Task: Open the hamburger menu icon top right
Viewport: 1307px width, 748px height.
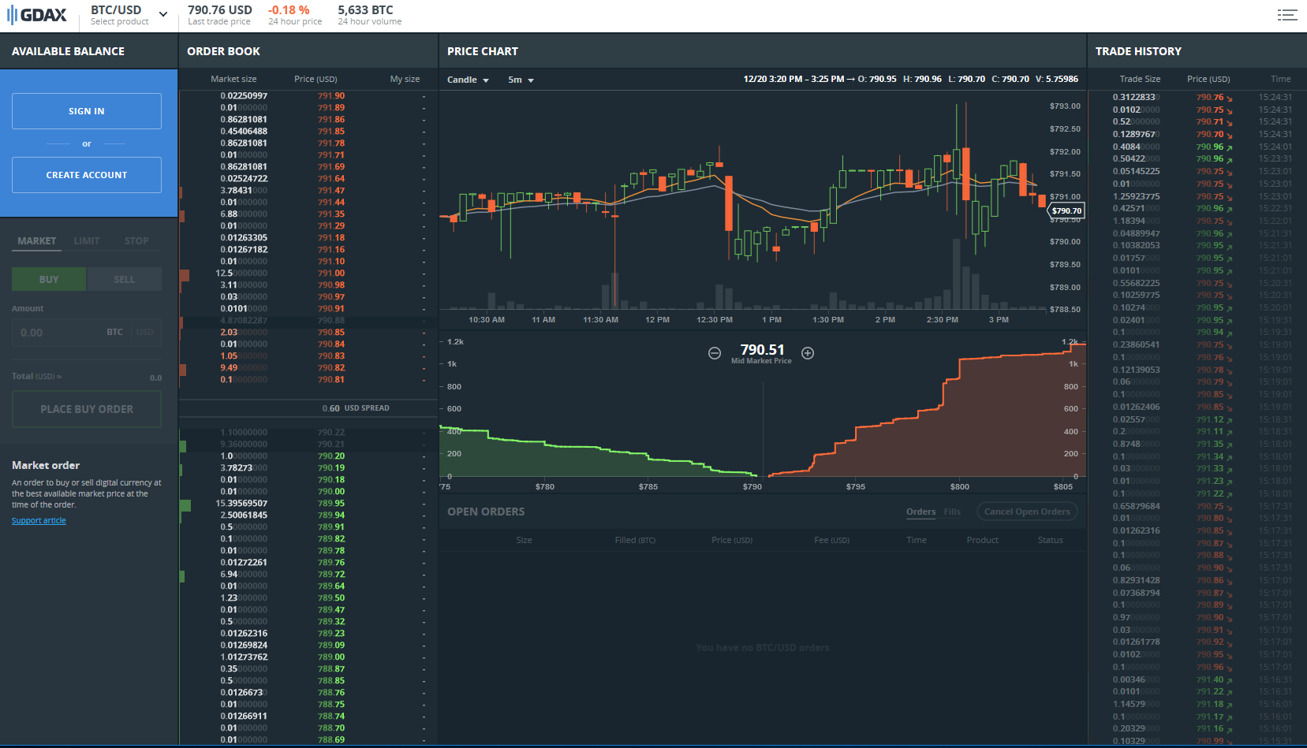Action: tap(1286, 15)
